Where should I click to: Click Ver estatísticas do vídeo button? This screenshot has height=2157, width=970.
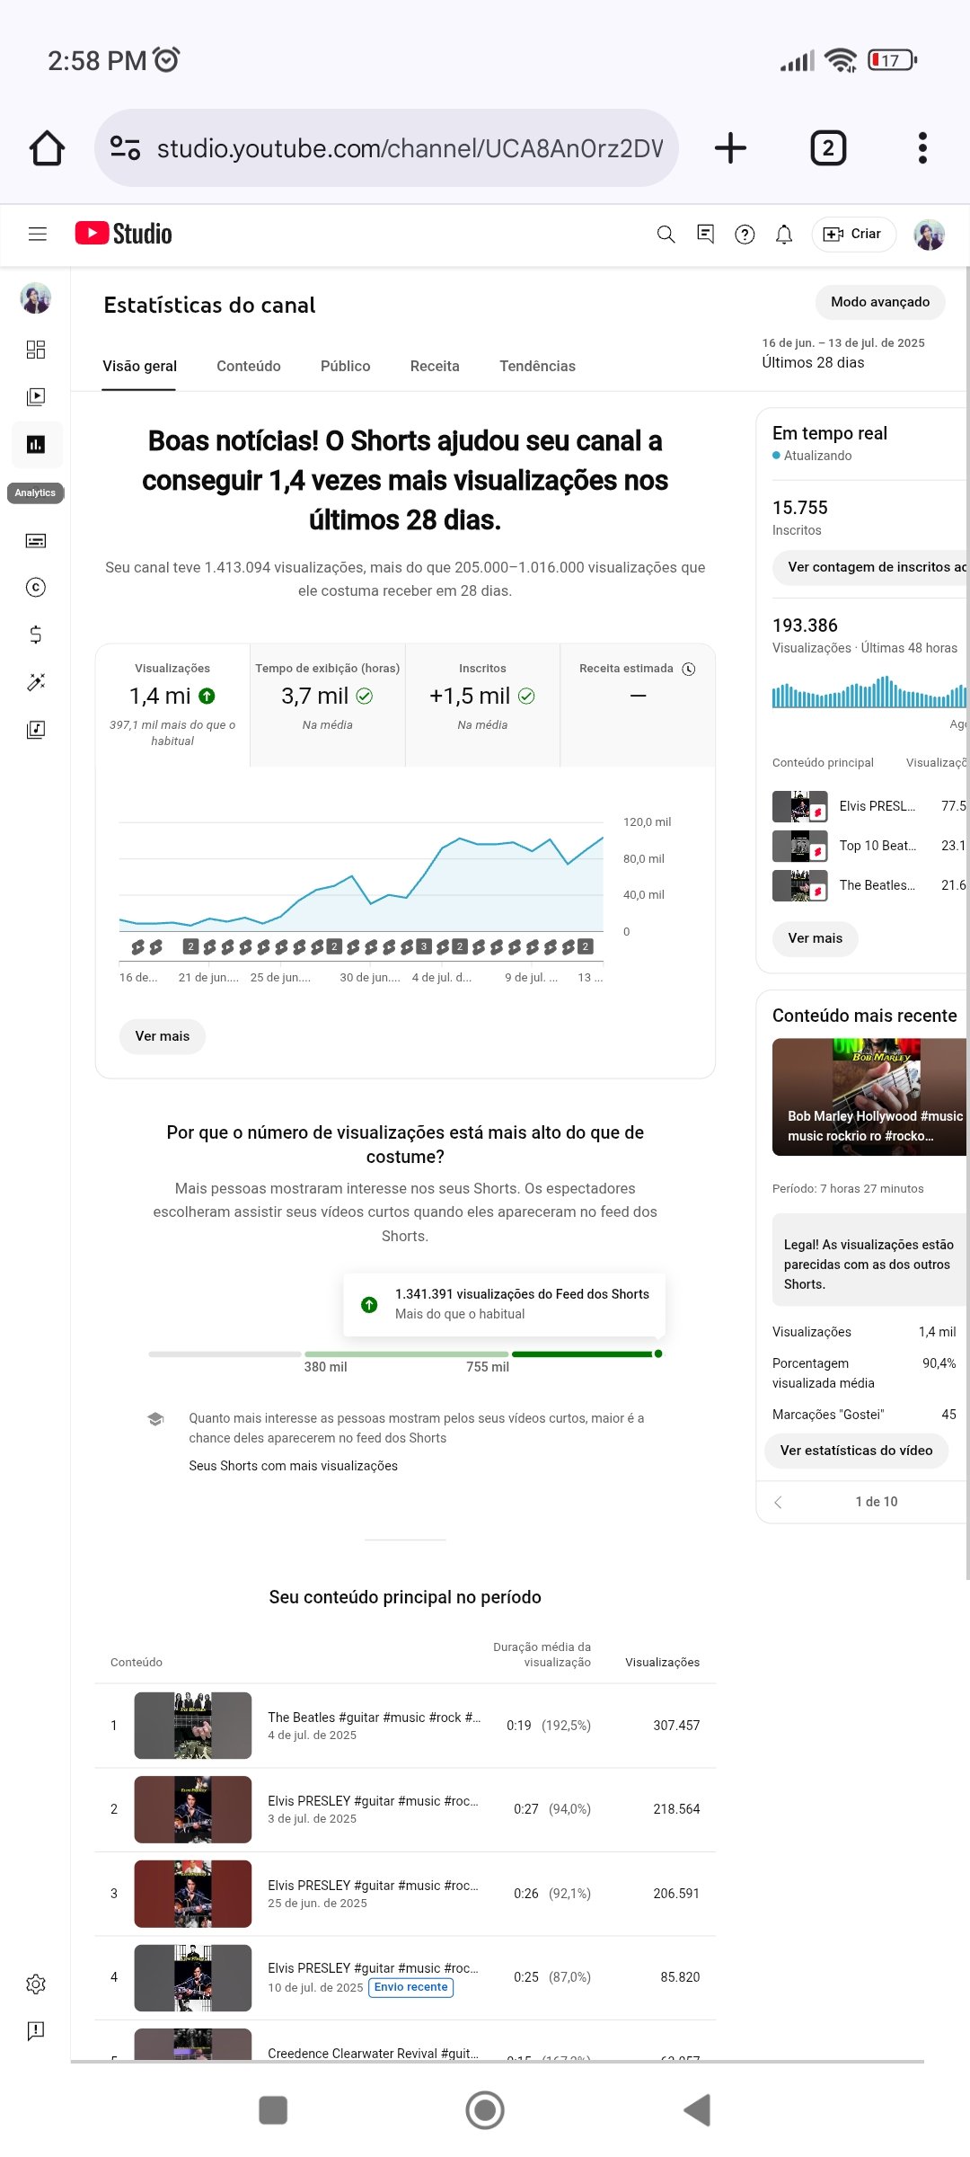point(857,1451)
